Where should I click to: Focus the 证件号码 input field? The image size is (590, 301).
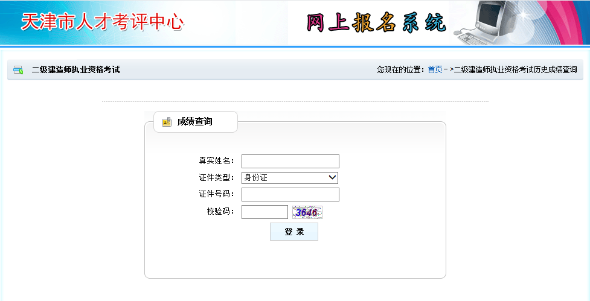coord(290,194)
